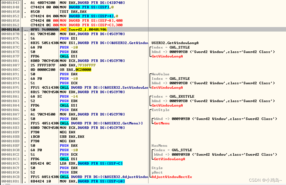Click the MOV DWORD PTR SS:[ESP+8],400 instruction

click(91, 21)
